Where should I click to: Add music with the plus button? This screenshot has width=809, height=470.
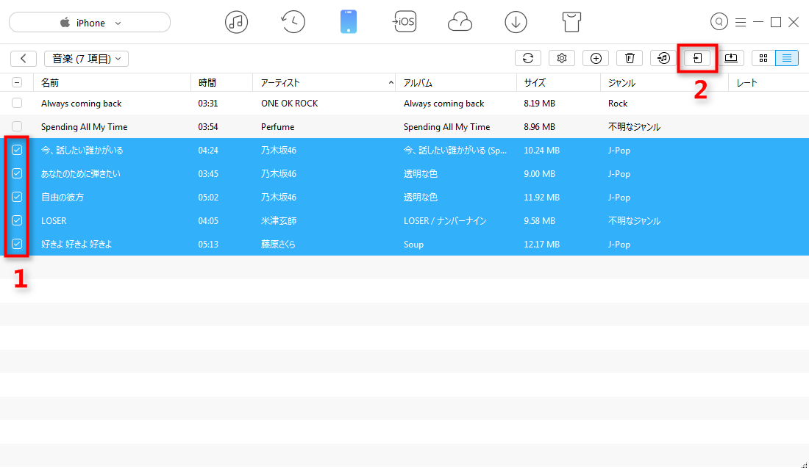[596, 58]
